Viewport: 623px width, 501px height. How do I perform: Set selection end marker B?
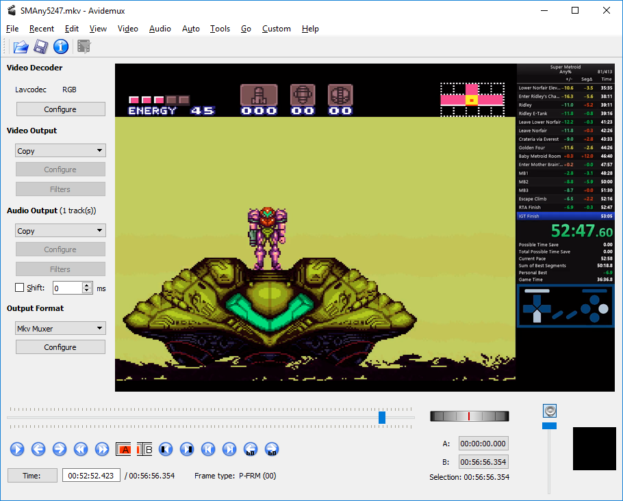144,449
